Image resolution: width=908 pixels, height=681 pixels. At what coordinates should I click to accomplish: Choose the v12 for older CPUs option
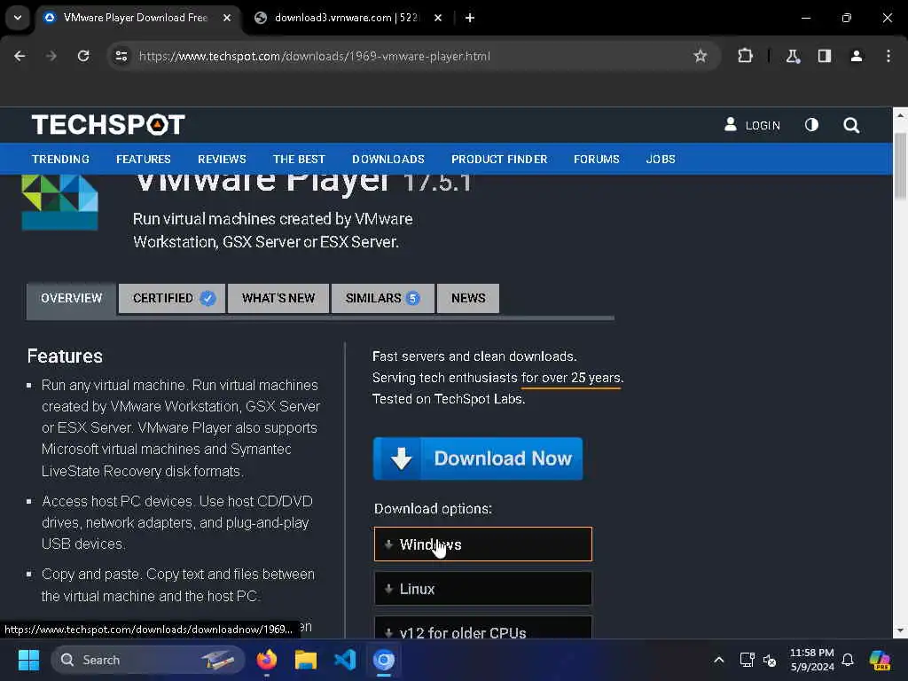pos(483,628)
